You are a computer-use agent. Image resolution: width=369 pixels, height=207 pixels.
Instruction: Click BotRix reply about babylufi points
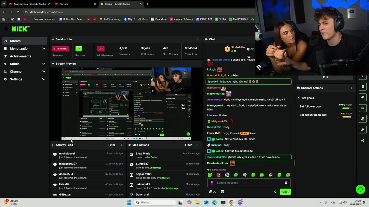point(230,151)
